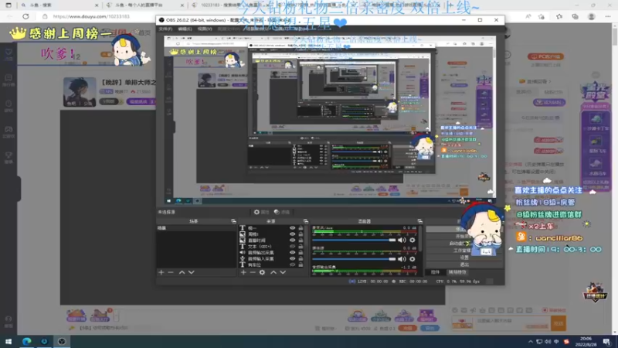This screenshot has width=618, height=348.
Task: Open the OBS icon in the taskbar
Action: click(62, 341)
